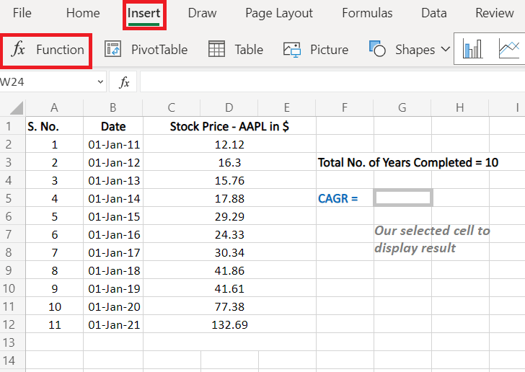The image size is (525, 372).
Task: Click the Function fx icon in ribbon
Action: [19, 50]
